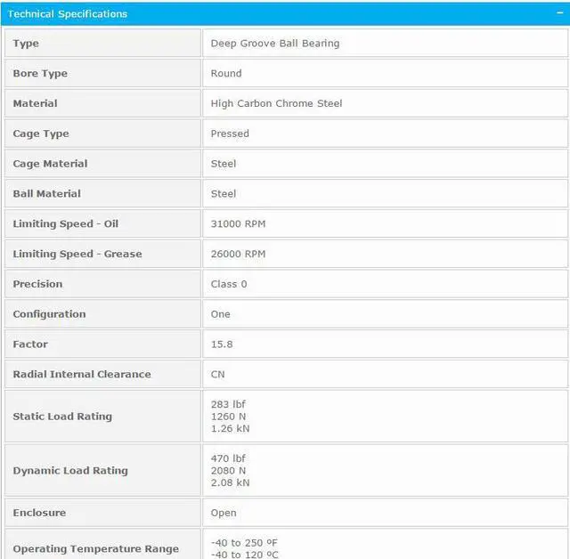Select the Bore Type label cell
Screen dimensions: 570x559
(40, 74)
